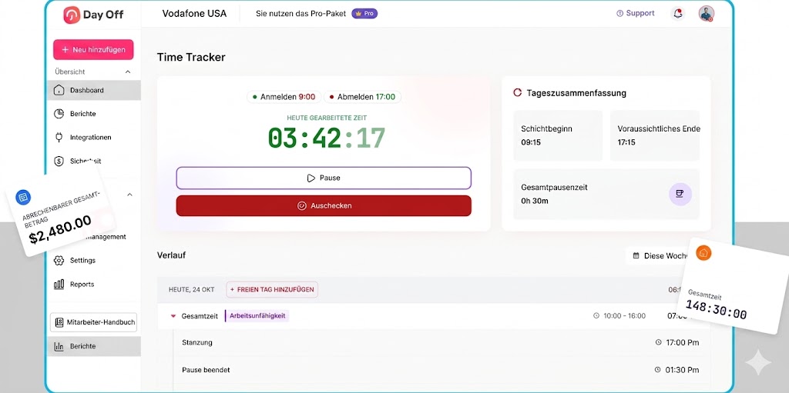Click the 148:30:00 total time value

[x=716, y=310]
